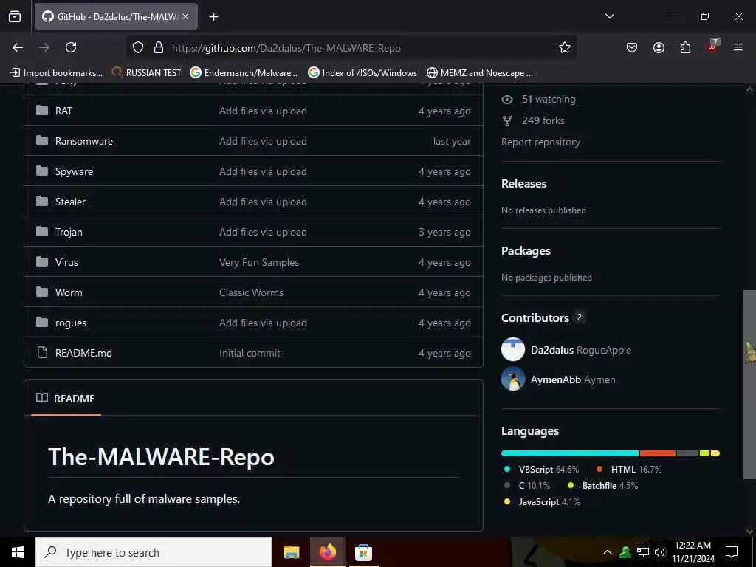Open the Classic Worms commit message
This screenshot has height=567, width=756.
coord(251,292)
